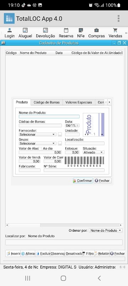Expand the Fornecedor Selecionar dropdown
Viewport: 128px width, 286px height.
click(38, 134)
